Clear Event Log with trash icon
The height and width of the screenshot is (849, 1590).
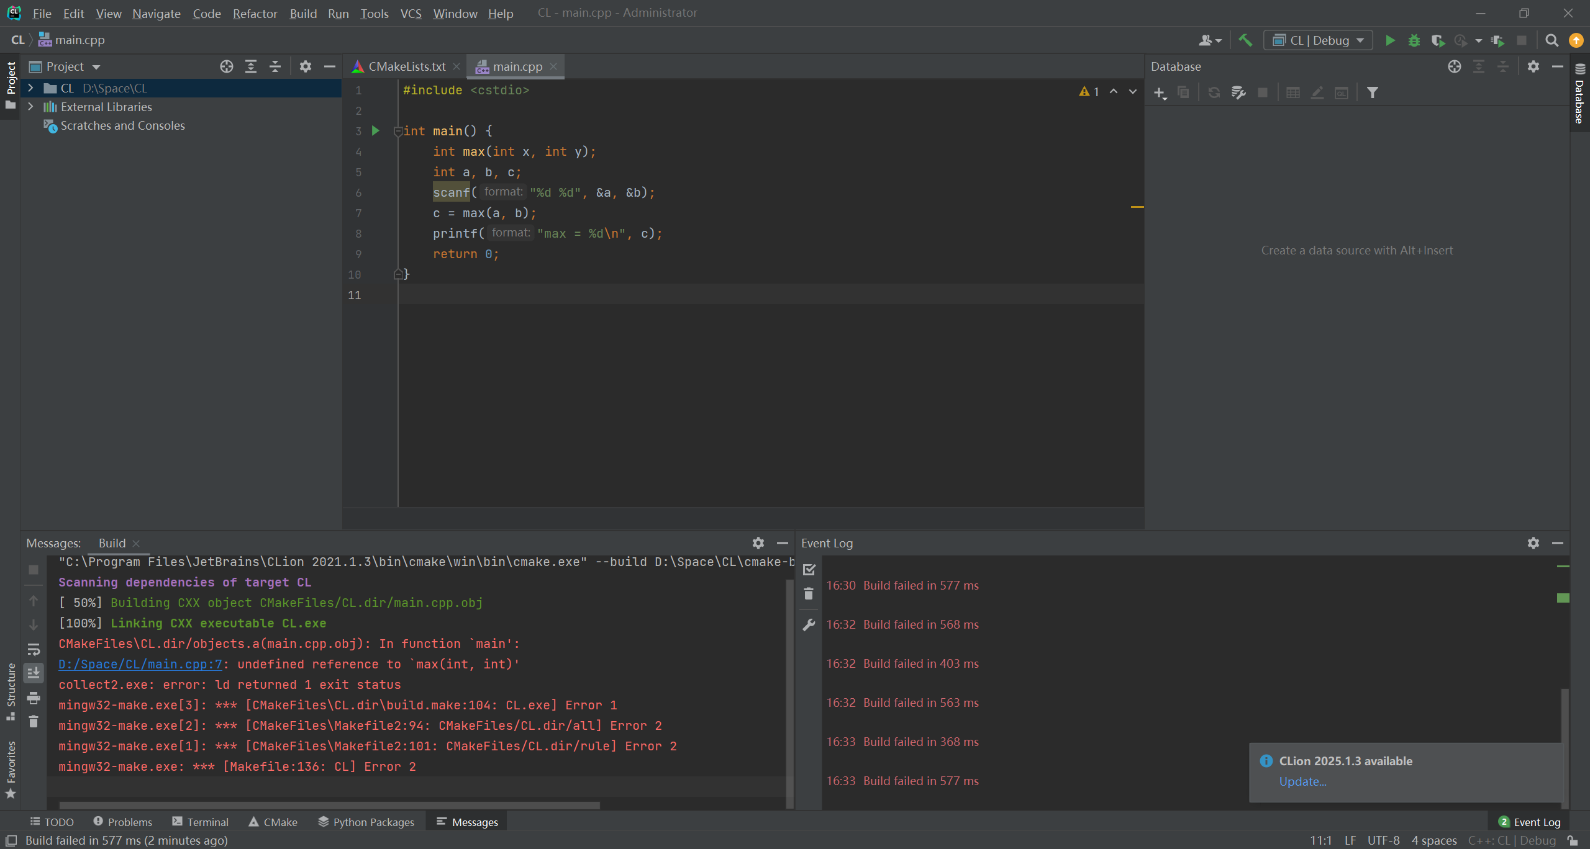tap(809, 594)
